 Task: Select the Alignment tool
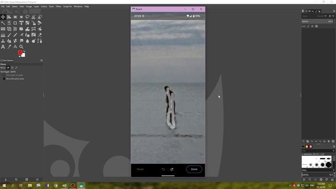(x=9, y=17)
